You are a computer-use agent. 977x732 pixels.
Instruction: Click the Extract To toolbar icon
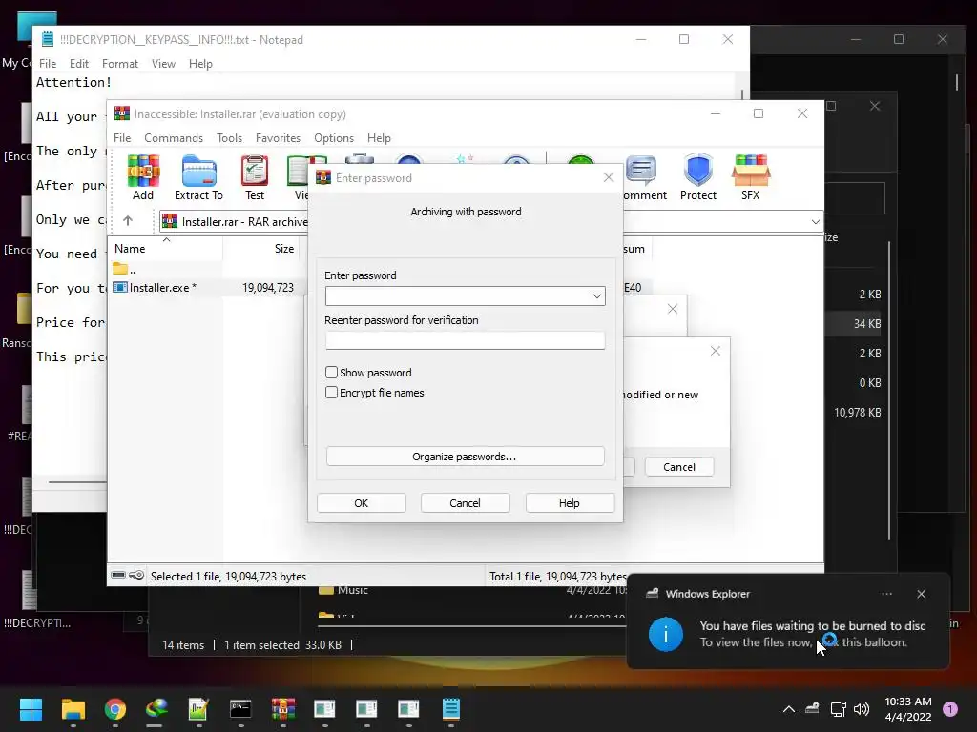click(198, 177)
